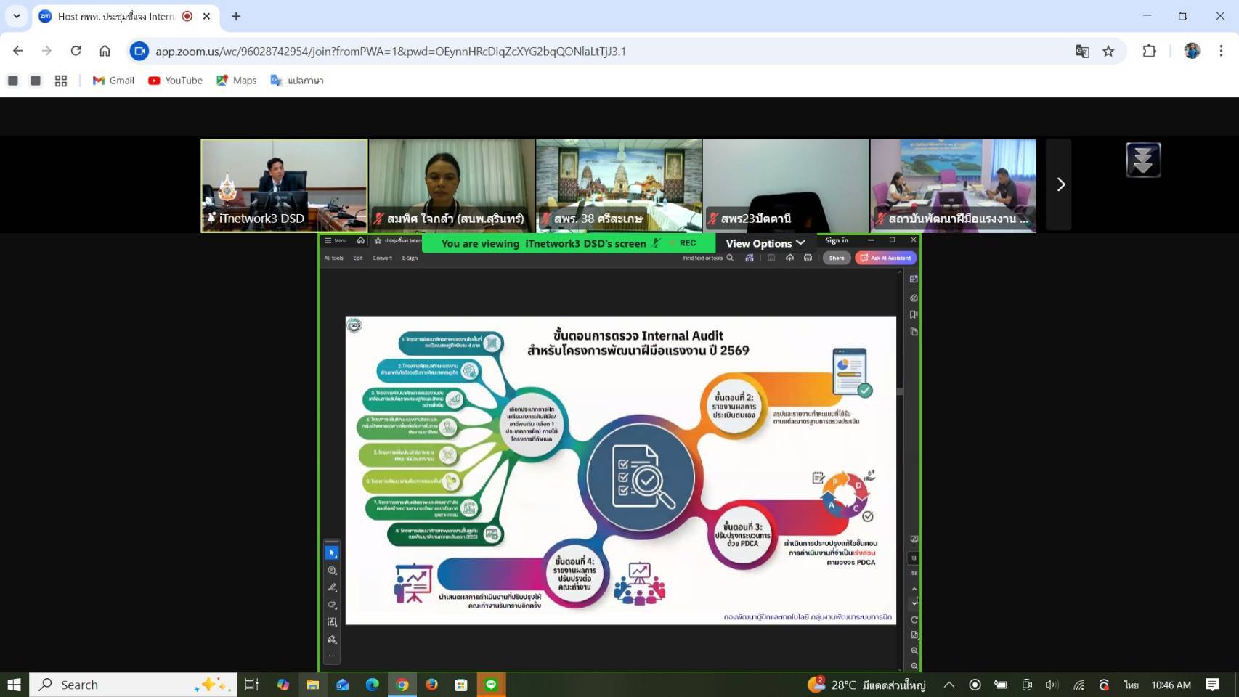The width and height of the screenshot is (1239, 697).
Task: Select the Zoom meeting browser tab
Action: [116, 16]
